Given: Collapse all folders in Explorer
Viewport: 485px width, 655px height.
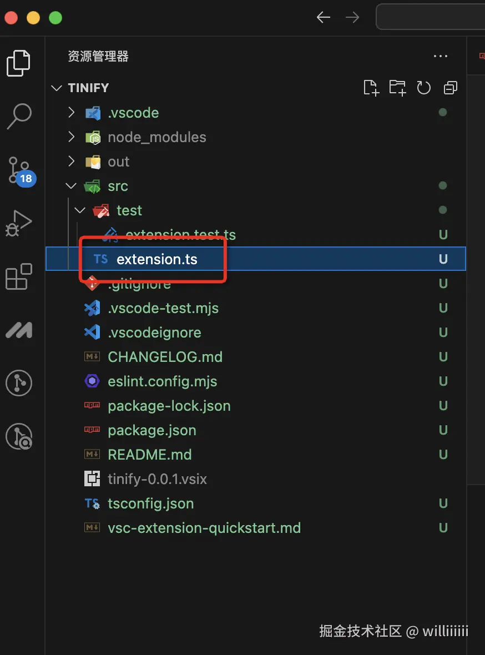Looking at the screenshot, I should (x=451, y=88).
